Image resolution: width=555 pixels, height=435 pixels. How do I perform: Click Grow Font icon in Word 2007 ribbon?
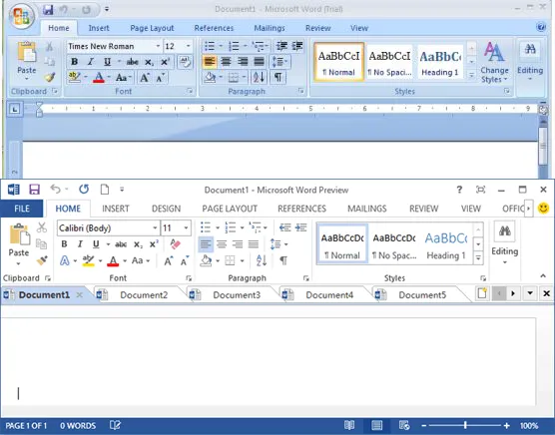tap(145, 78)
